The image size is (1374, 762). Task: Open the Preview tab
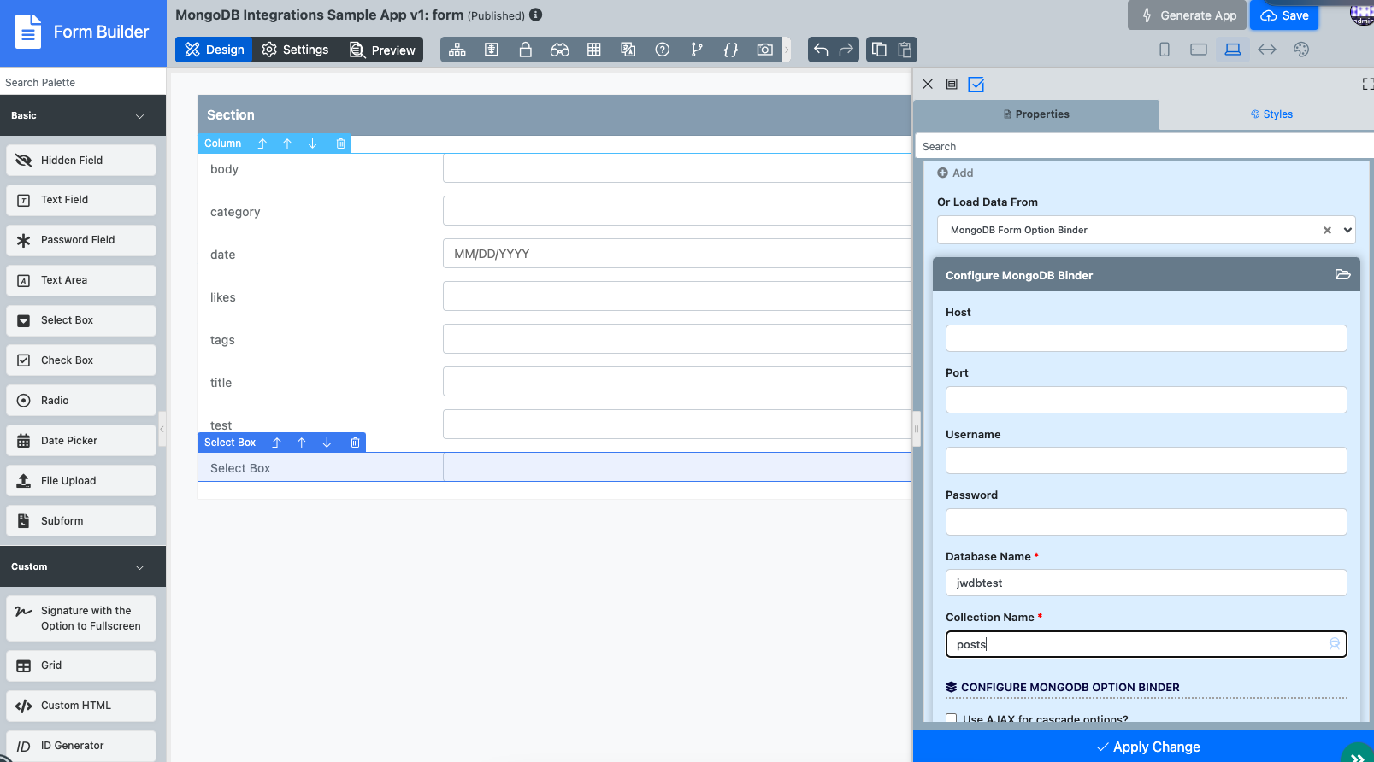pos(382,50)
